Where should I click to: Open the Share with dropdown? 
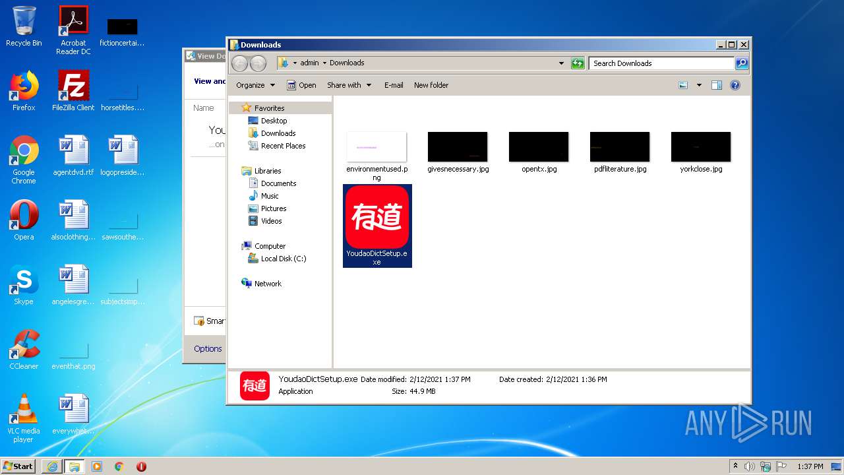coord(349,85)
